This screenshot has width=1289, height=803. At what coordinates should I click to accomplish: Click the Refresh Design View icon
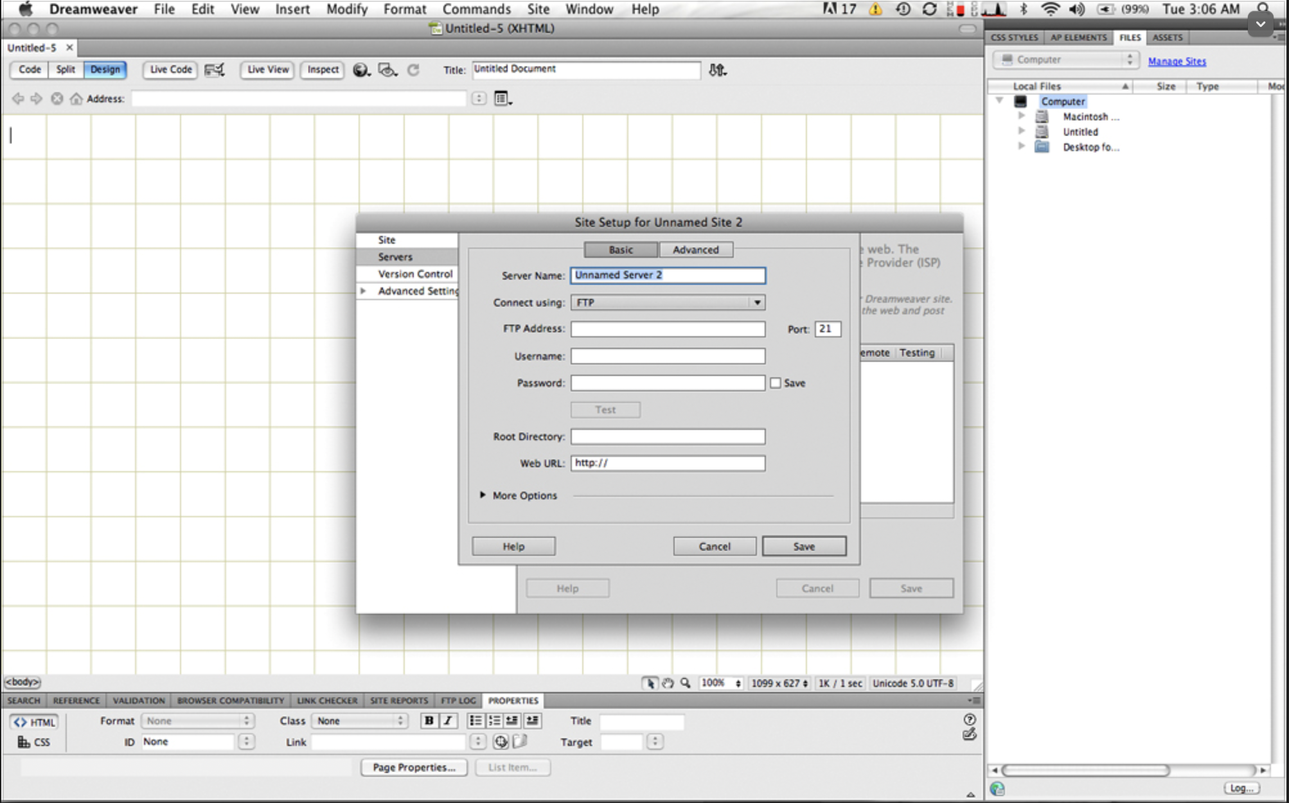413,69
